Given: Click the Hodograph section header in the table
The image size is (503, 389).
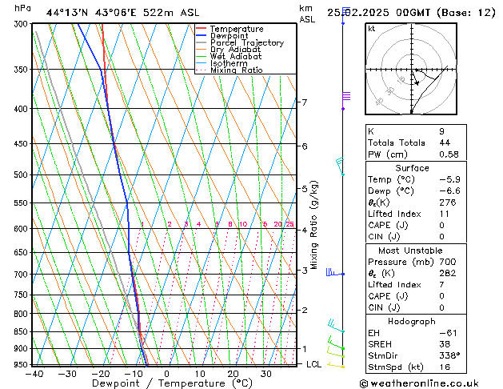Looking at the screenshot, I should [412, 321].
